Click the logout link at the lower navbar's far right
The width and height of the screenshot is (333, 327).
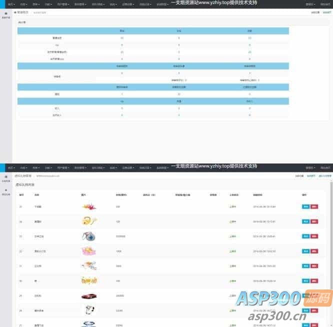325,167
